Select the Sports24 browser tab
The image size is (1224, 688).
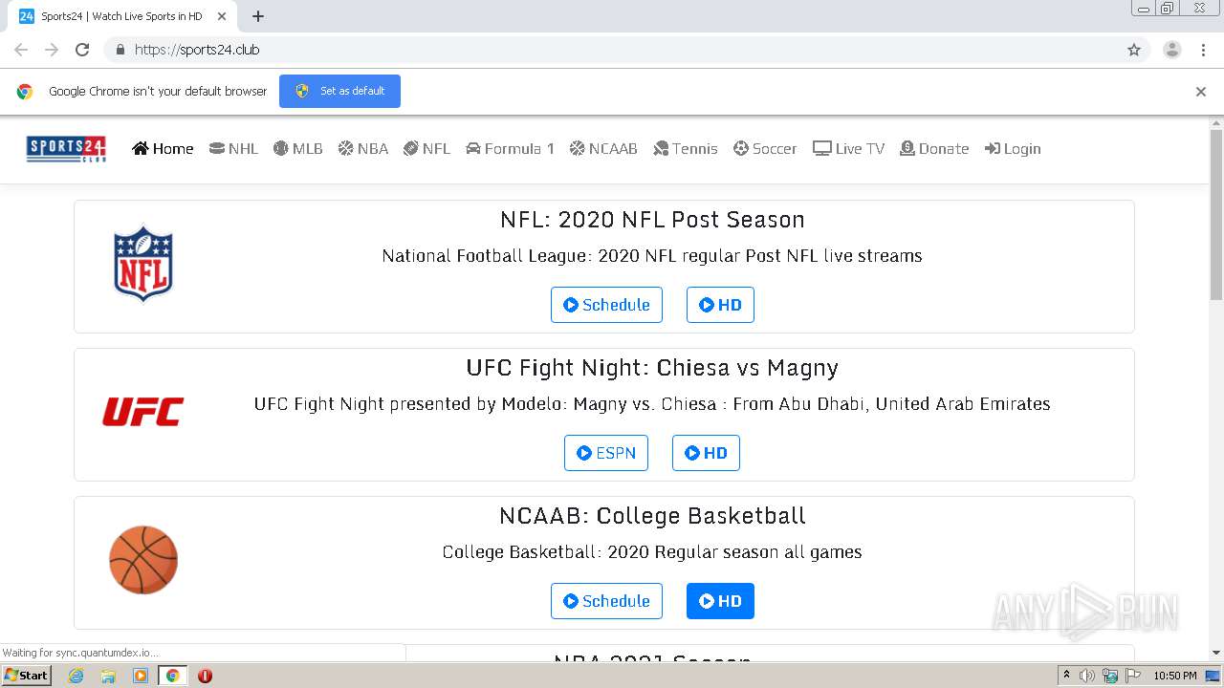pos(122,16)
